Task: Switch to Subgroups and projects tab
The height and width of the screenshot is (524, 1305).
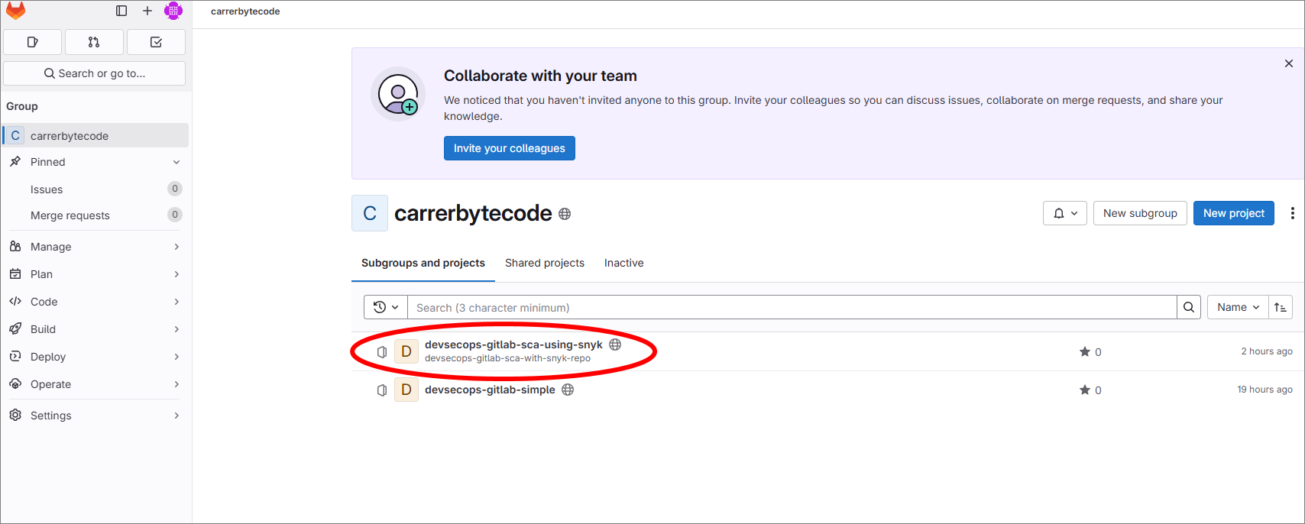Action: (423, 263)
